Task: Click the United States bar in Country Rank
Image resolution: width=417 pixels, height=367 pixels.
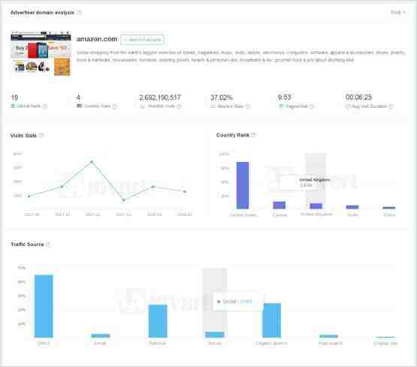Action: [243, 185]
